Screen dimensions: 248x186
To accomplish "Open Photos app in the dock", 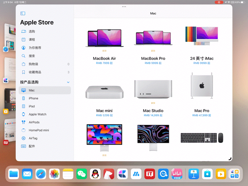I will pos(54,174).
